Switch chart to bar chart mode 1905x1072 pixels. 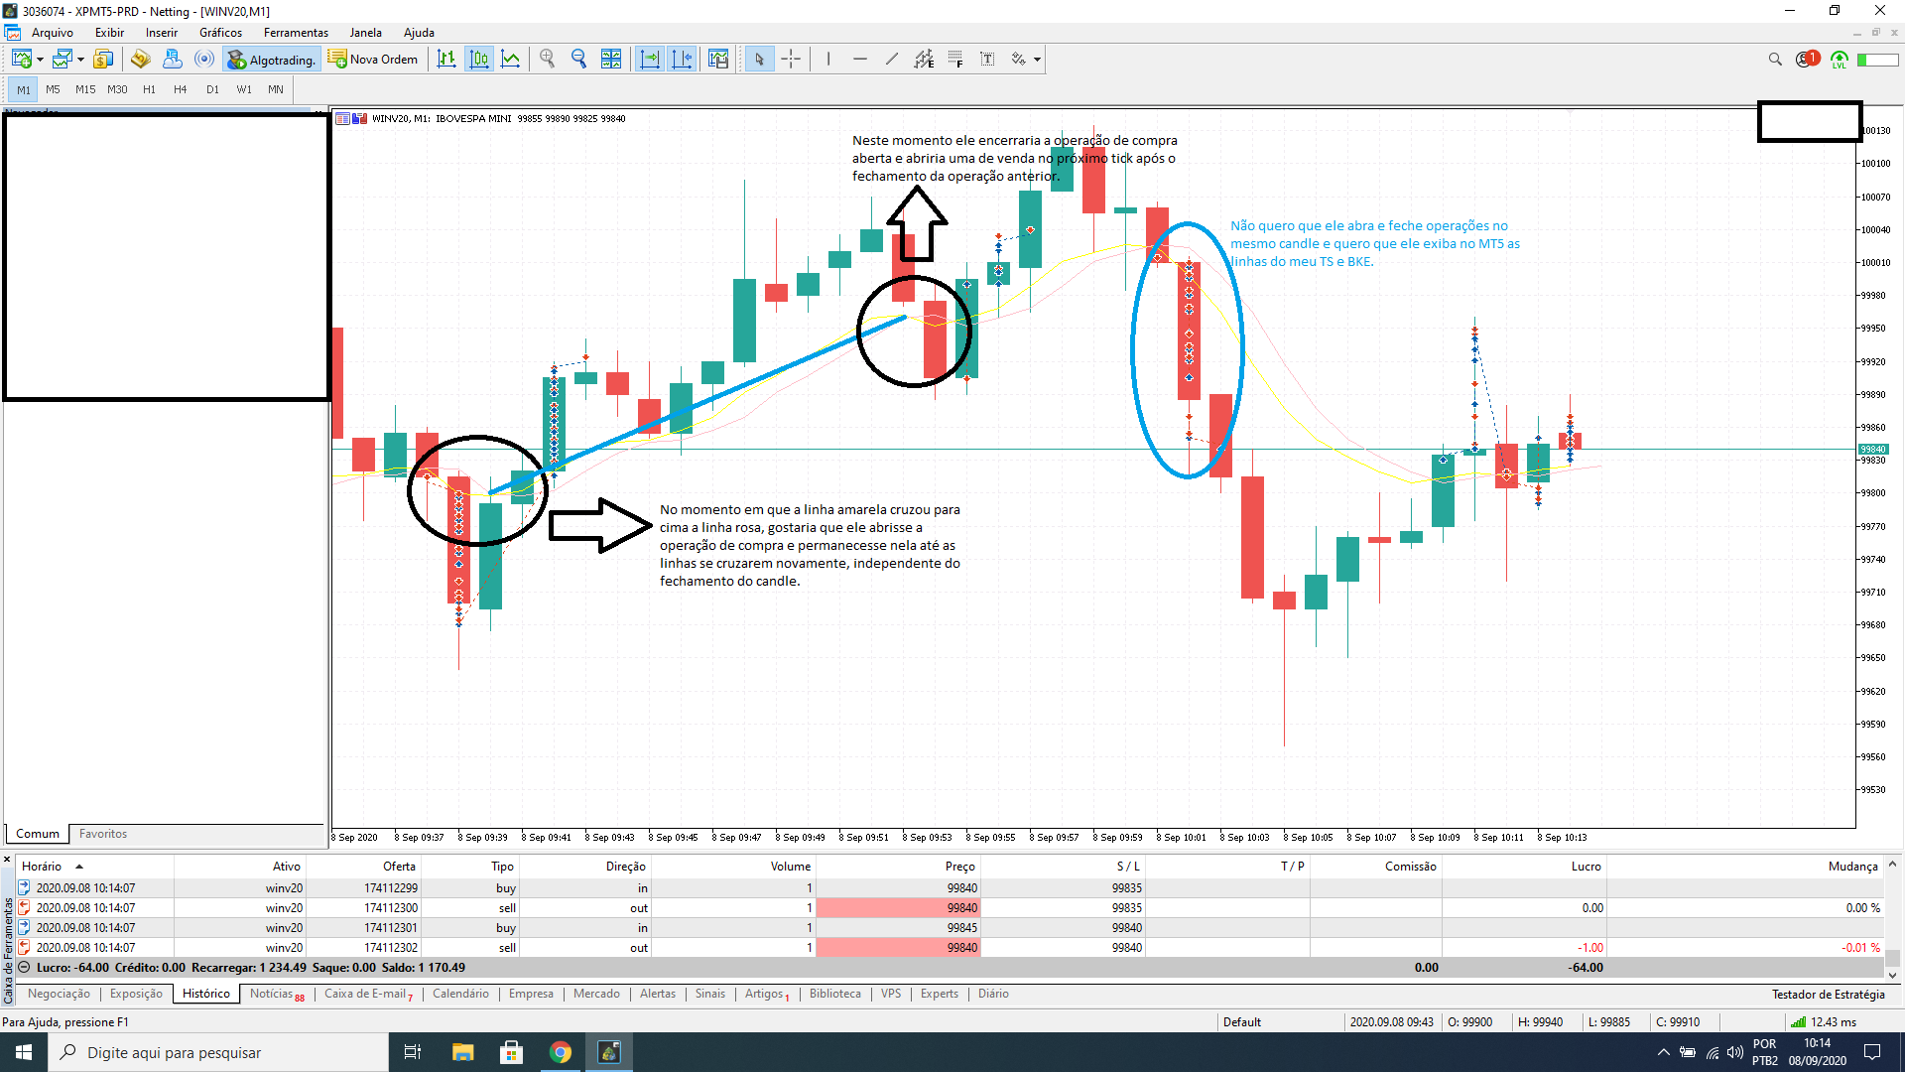pyautogui.click(x=446, y=60)
